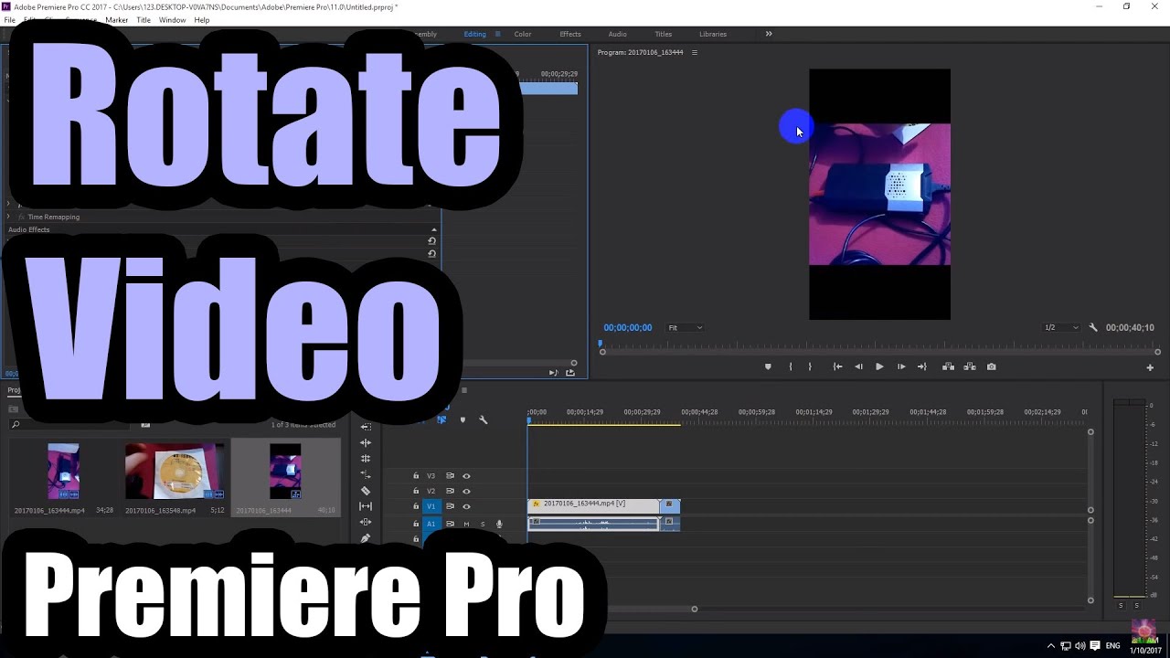This screenshot has height=658, width=1170.
Task: Add a marker in the timeline
Action: [x=463, y=419]
